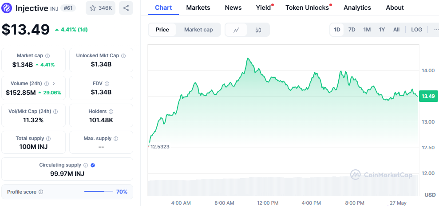Select the 1Y time range
Screen dimensions: 439x206
click(x=381, y=30)
